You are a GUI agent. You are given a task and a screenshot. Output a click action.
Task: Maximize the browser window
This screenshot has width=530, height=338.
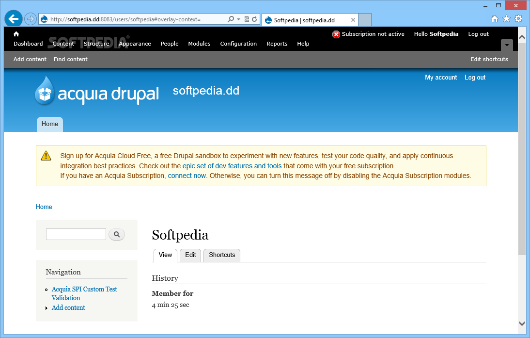(498, 5)
